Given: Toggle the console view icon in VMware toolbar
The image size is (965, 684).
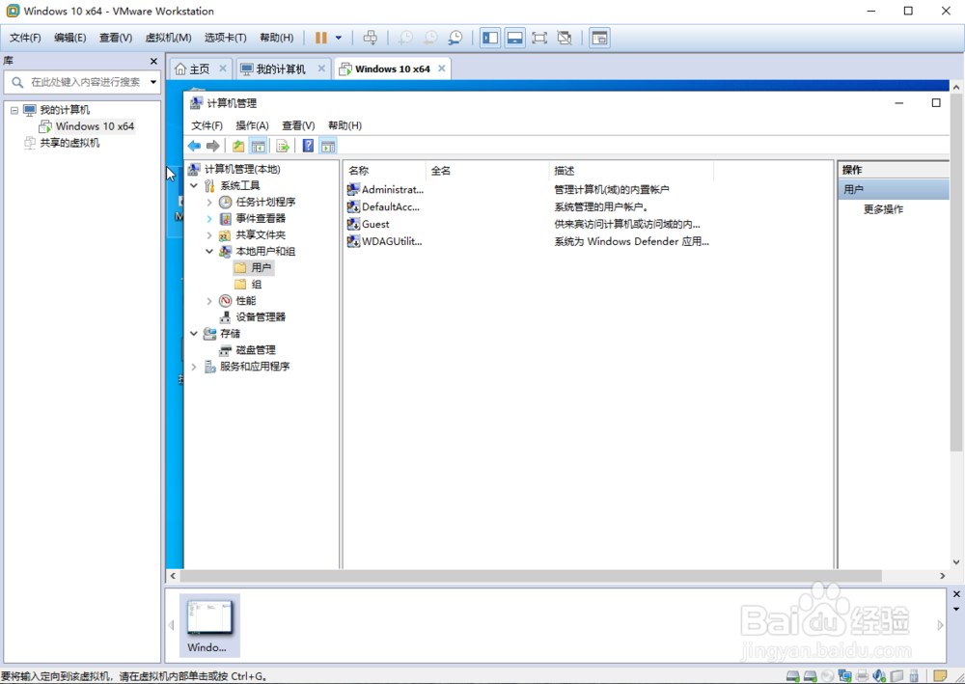Looking at the screenshot, I should pos(599,39).
